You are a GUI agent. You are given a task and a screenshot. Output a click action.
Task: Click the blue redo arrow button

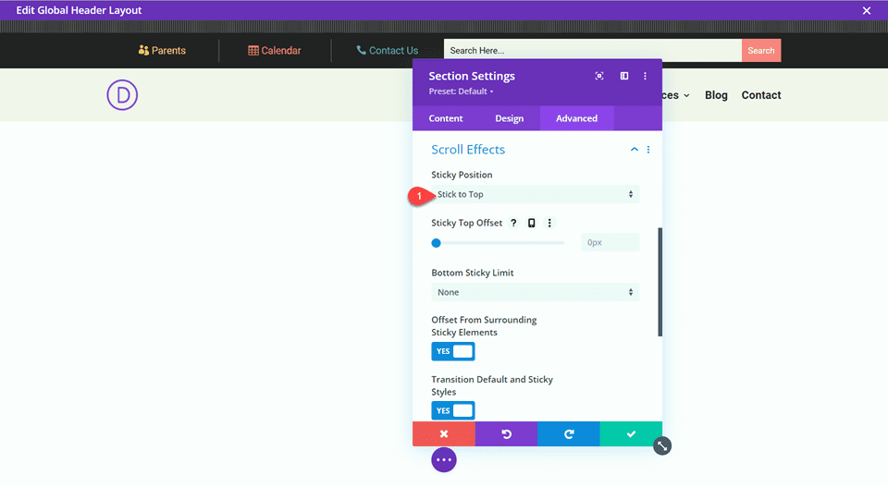pyautogui.click(x=568, y=433)
